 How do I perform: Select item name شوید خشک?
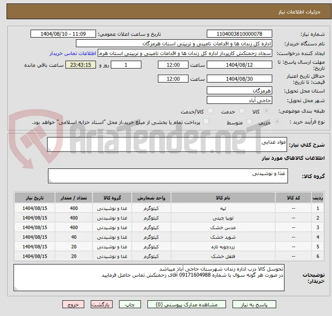(223, 237)
